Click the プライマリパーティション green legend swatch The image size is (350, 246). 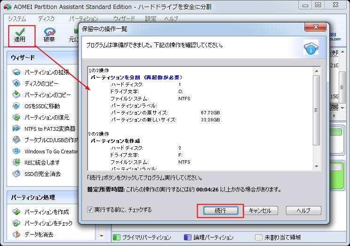coord(117,237)
